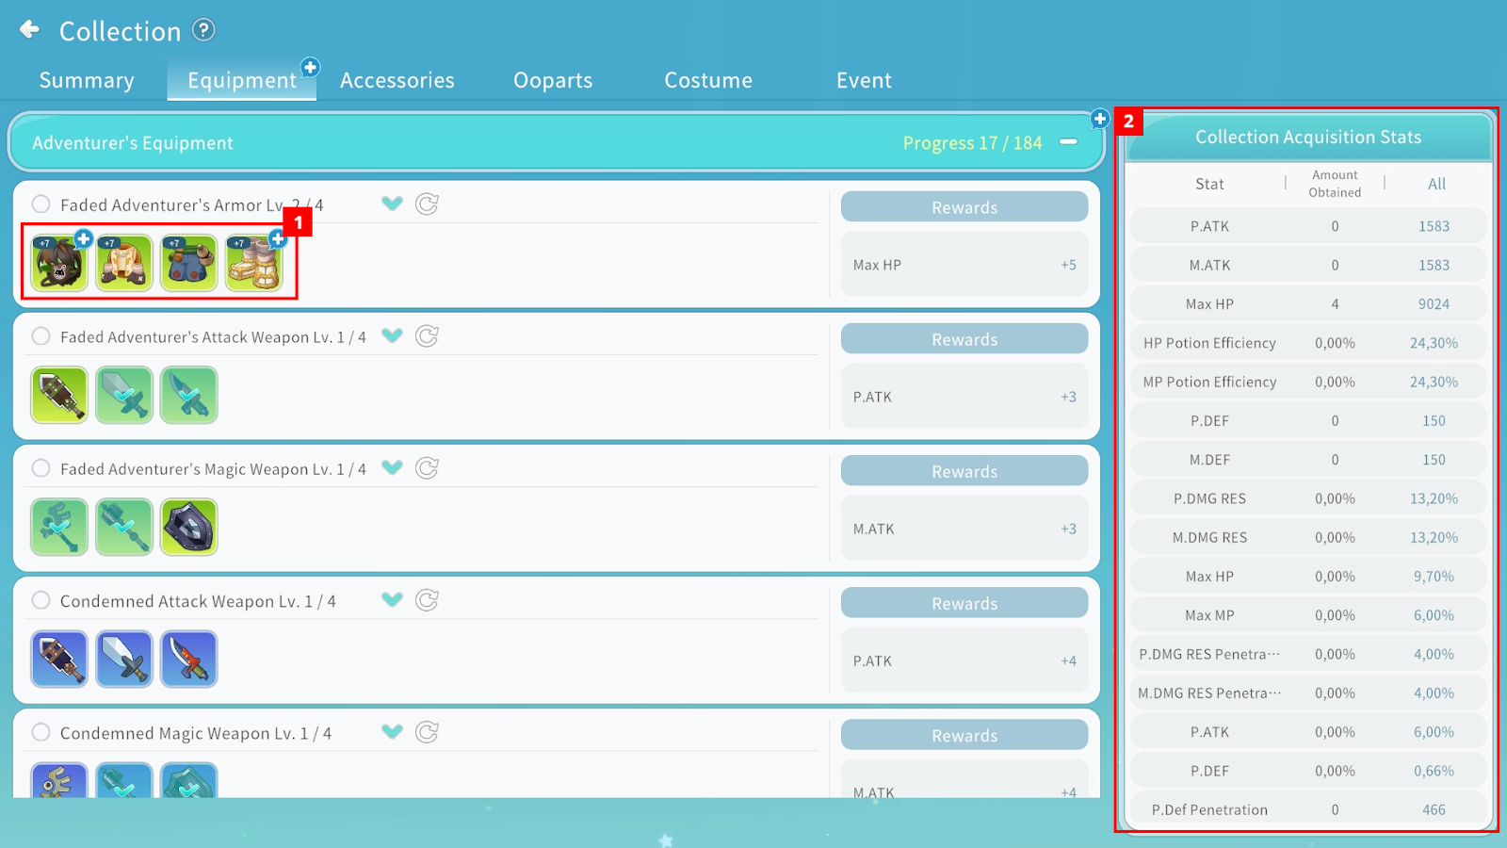Screen dimensions: 1507x848
Task: Open the Collection help question mark
Action: (203, 30)
